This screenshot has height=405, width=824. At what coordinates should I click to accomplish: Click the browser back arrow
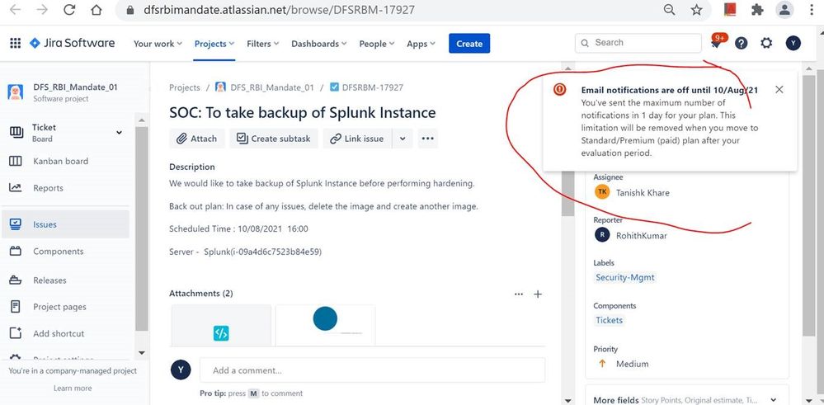(x=15, y=9)
